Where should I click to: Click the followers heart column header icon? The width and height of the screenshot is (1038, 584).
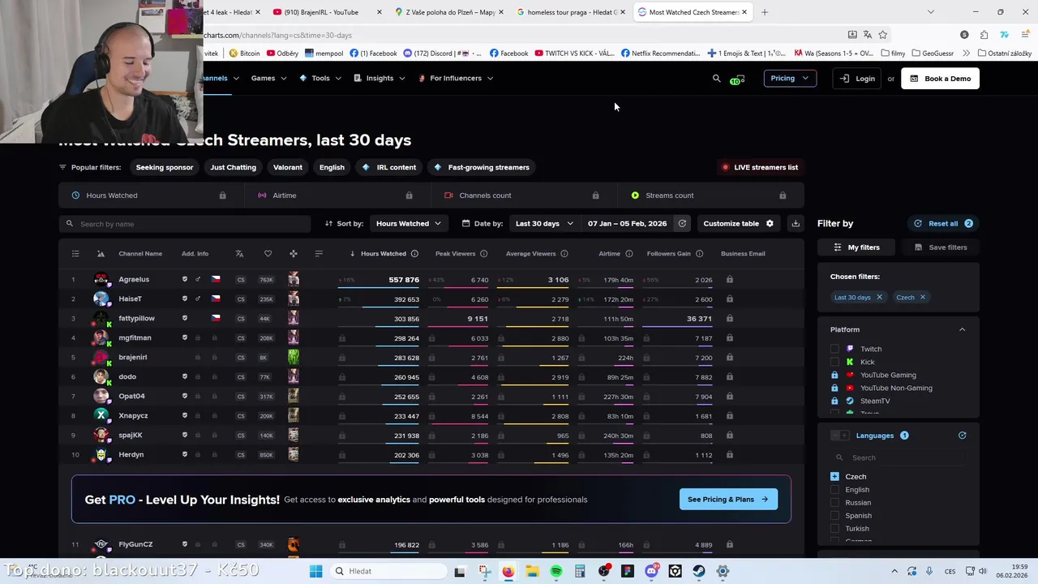pyautogui.click(x=268, y=254)
